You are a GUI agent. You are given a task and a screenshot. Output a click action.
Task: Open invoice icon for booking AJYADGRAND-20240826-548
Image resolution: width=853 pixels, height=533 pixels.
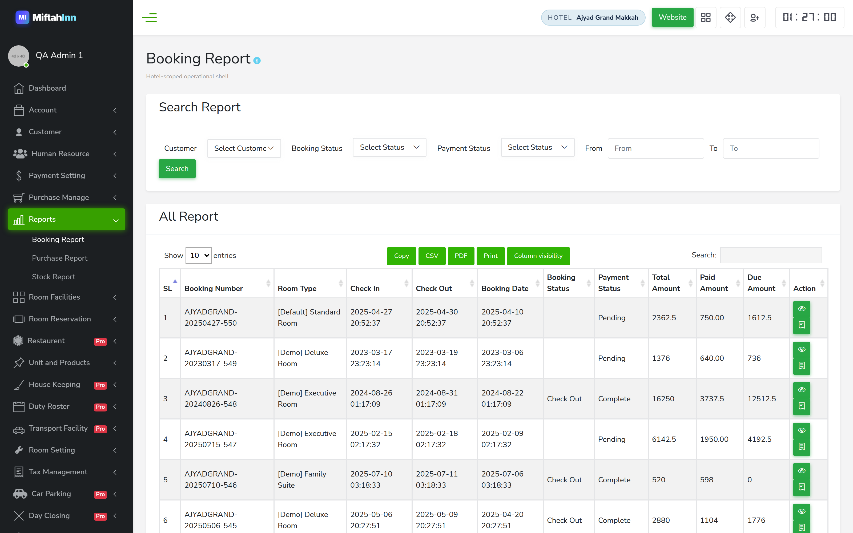pos(802,406)
